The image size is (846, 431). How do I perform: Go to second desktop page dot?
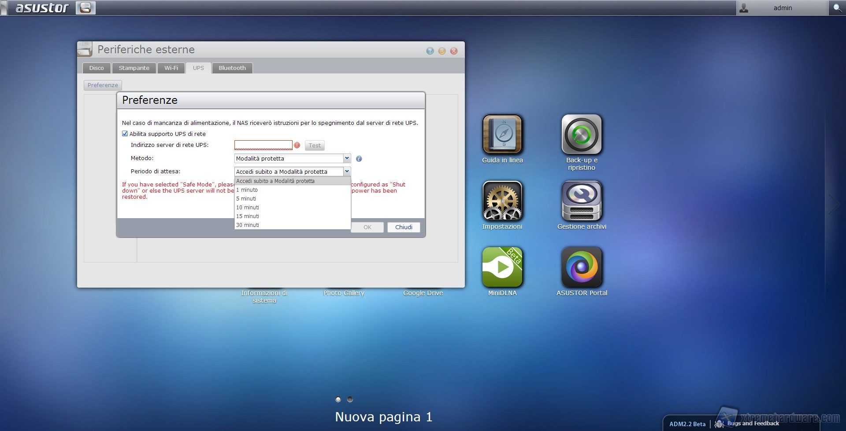point(350,399)
